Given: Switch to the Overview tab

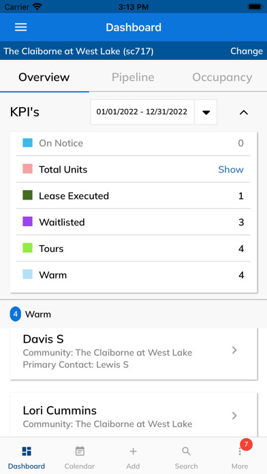Looking at the screenshot, I should [44, 77].
